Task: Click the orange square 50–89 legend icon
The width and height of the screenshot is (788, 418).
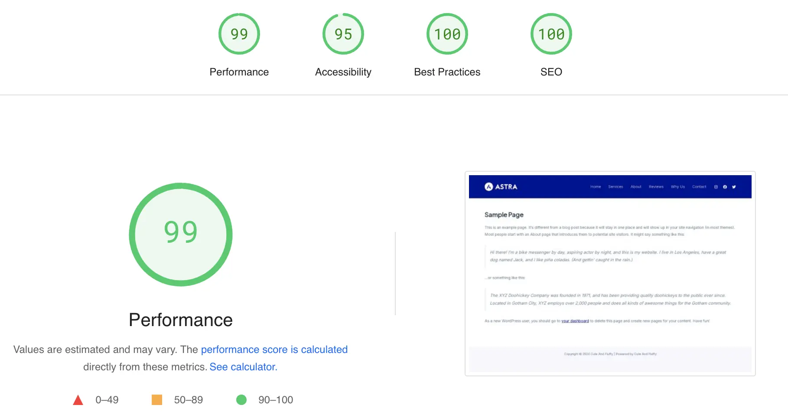Action: point(157,400)
